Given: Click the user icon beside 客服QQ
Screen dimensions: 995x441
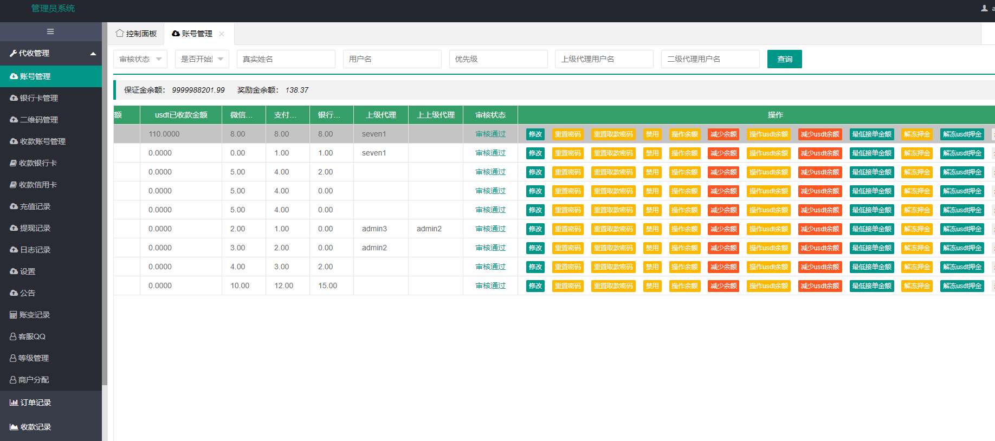Looking at the screenshot, I should pos(13,336).
